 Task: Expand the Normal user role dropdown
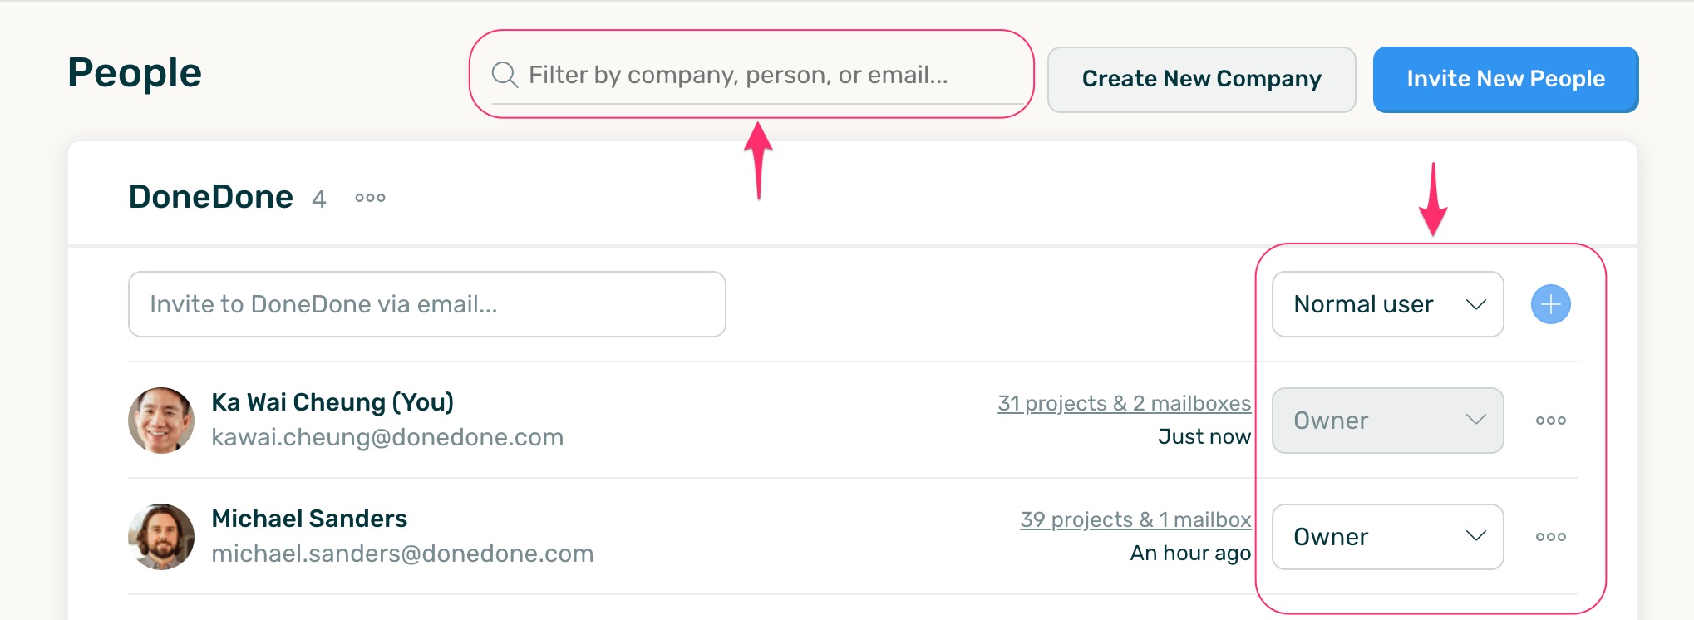point(1387,304)
